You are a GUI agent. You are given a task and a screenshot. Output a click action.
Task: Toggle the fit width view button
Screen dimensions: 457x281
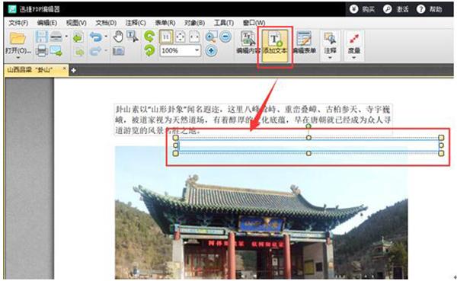(x=194, y=37)
